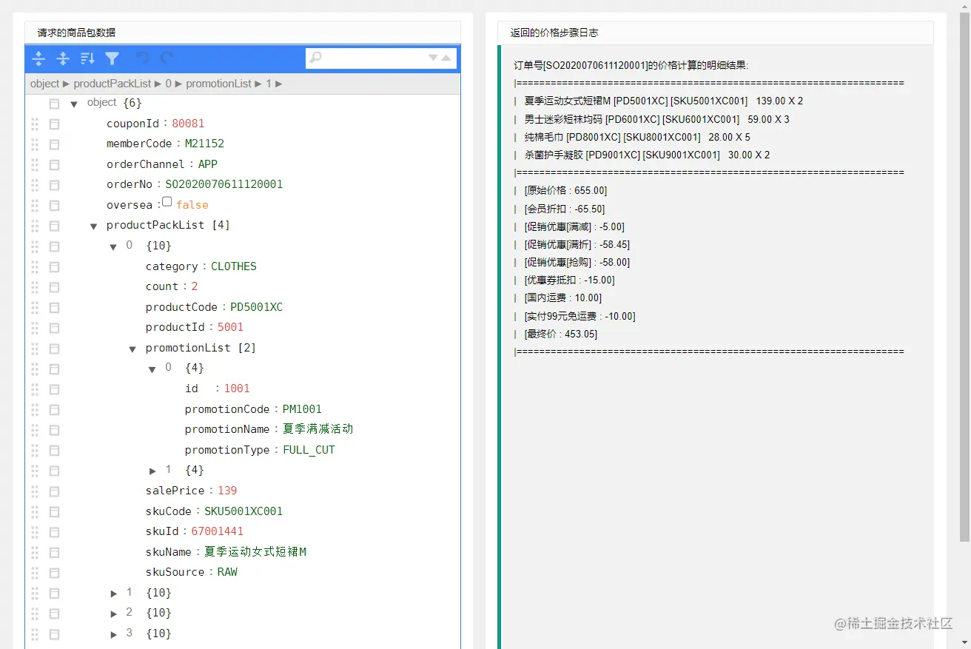The height and width of the screenshot is (649, 971).
Task: Click the promotionName value 夏季满减活动
Action: (318, 429)
